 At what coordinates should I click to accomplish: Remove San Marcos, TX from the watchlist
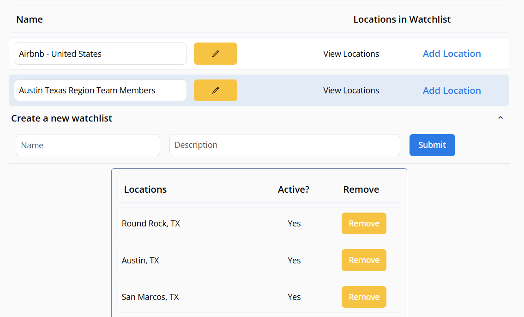364,297
